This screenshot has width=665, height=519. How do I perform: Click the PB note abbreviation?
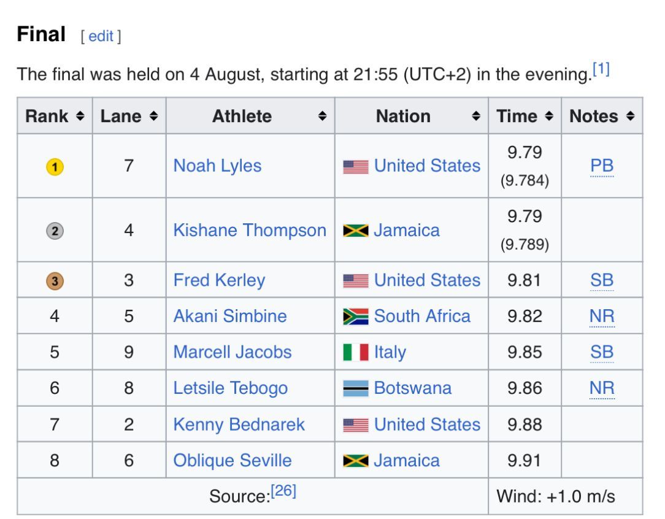602,166
